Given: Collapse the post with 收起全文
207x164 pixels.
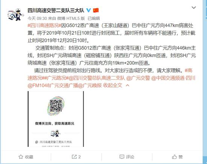Looking at the screenshot, I should pos(113,86).
